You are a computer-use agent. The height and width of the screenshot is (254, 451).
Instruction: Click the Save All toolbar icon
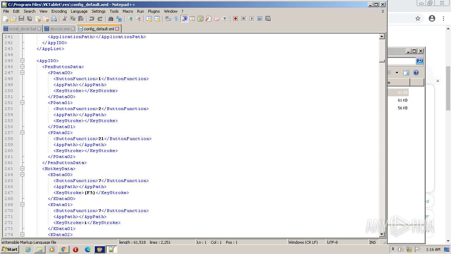coord(30,19)
